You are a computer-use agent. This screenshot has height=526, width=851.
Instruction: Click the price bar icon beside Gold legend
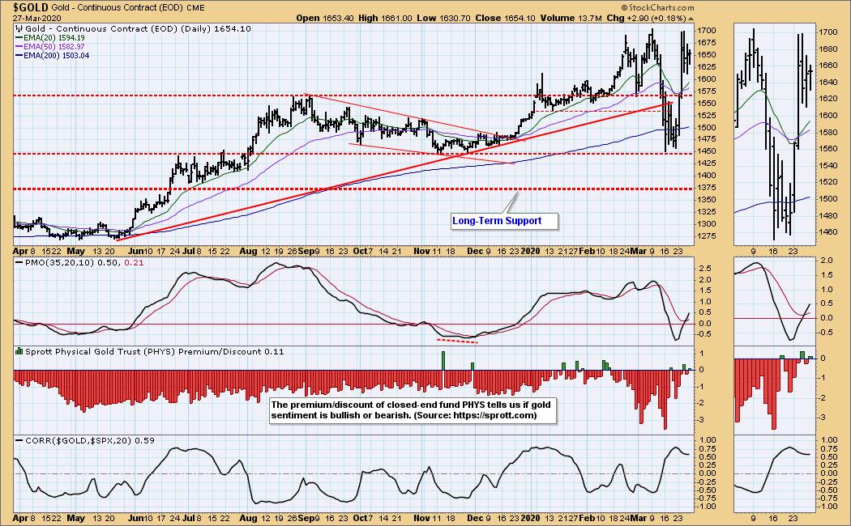[x=19, y=28]
